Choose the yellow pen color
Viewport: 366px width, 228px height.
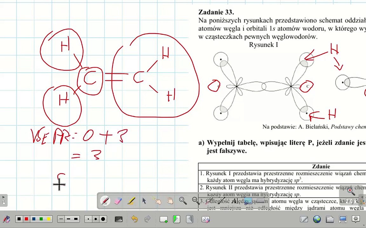coord(49,219)
